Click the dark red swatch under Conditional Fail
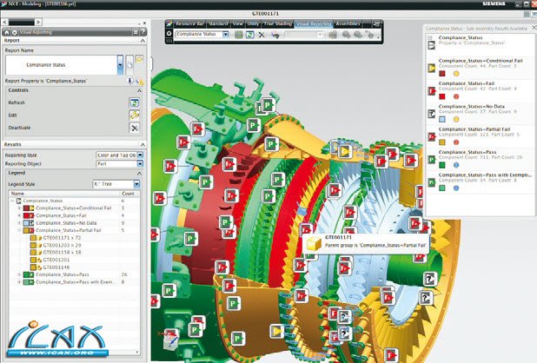 coord(442,74)
